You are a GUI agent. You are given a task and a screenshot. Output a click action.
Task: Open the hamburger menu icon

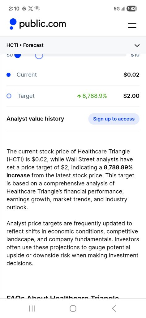[x=132, y=25]
